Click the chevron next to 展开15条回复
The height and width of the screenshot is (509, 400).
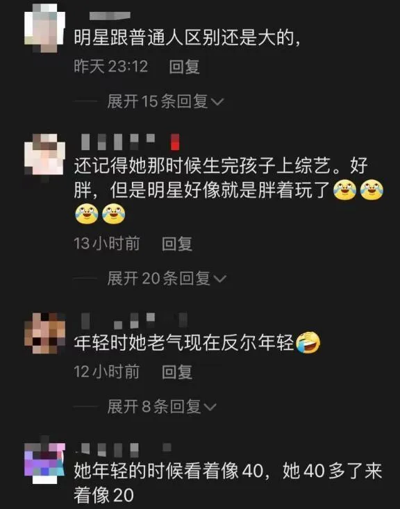[x=217, y=102]
